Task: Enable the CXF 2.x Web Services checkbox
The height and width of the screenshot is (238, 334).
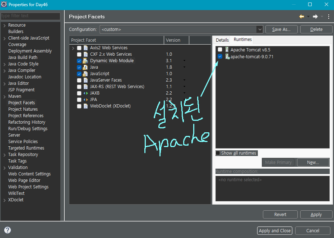Action: coord(79,54)
